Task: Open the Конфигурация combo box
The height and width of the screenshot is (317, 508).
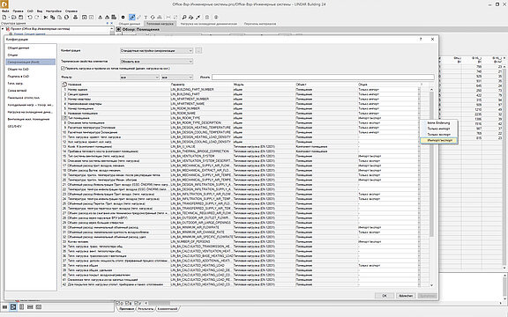Action: tap(156, 51)
